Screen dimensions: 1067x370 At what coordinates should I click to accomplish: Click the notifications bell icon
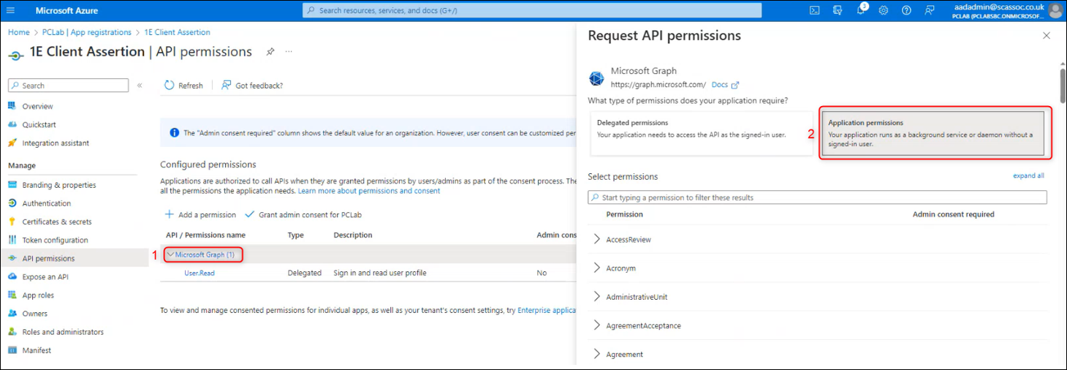(860, 10)
